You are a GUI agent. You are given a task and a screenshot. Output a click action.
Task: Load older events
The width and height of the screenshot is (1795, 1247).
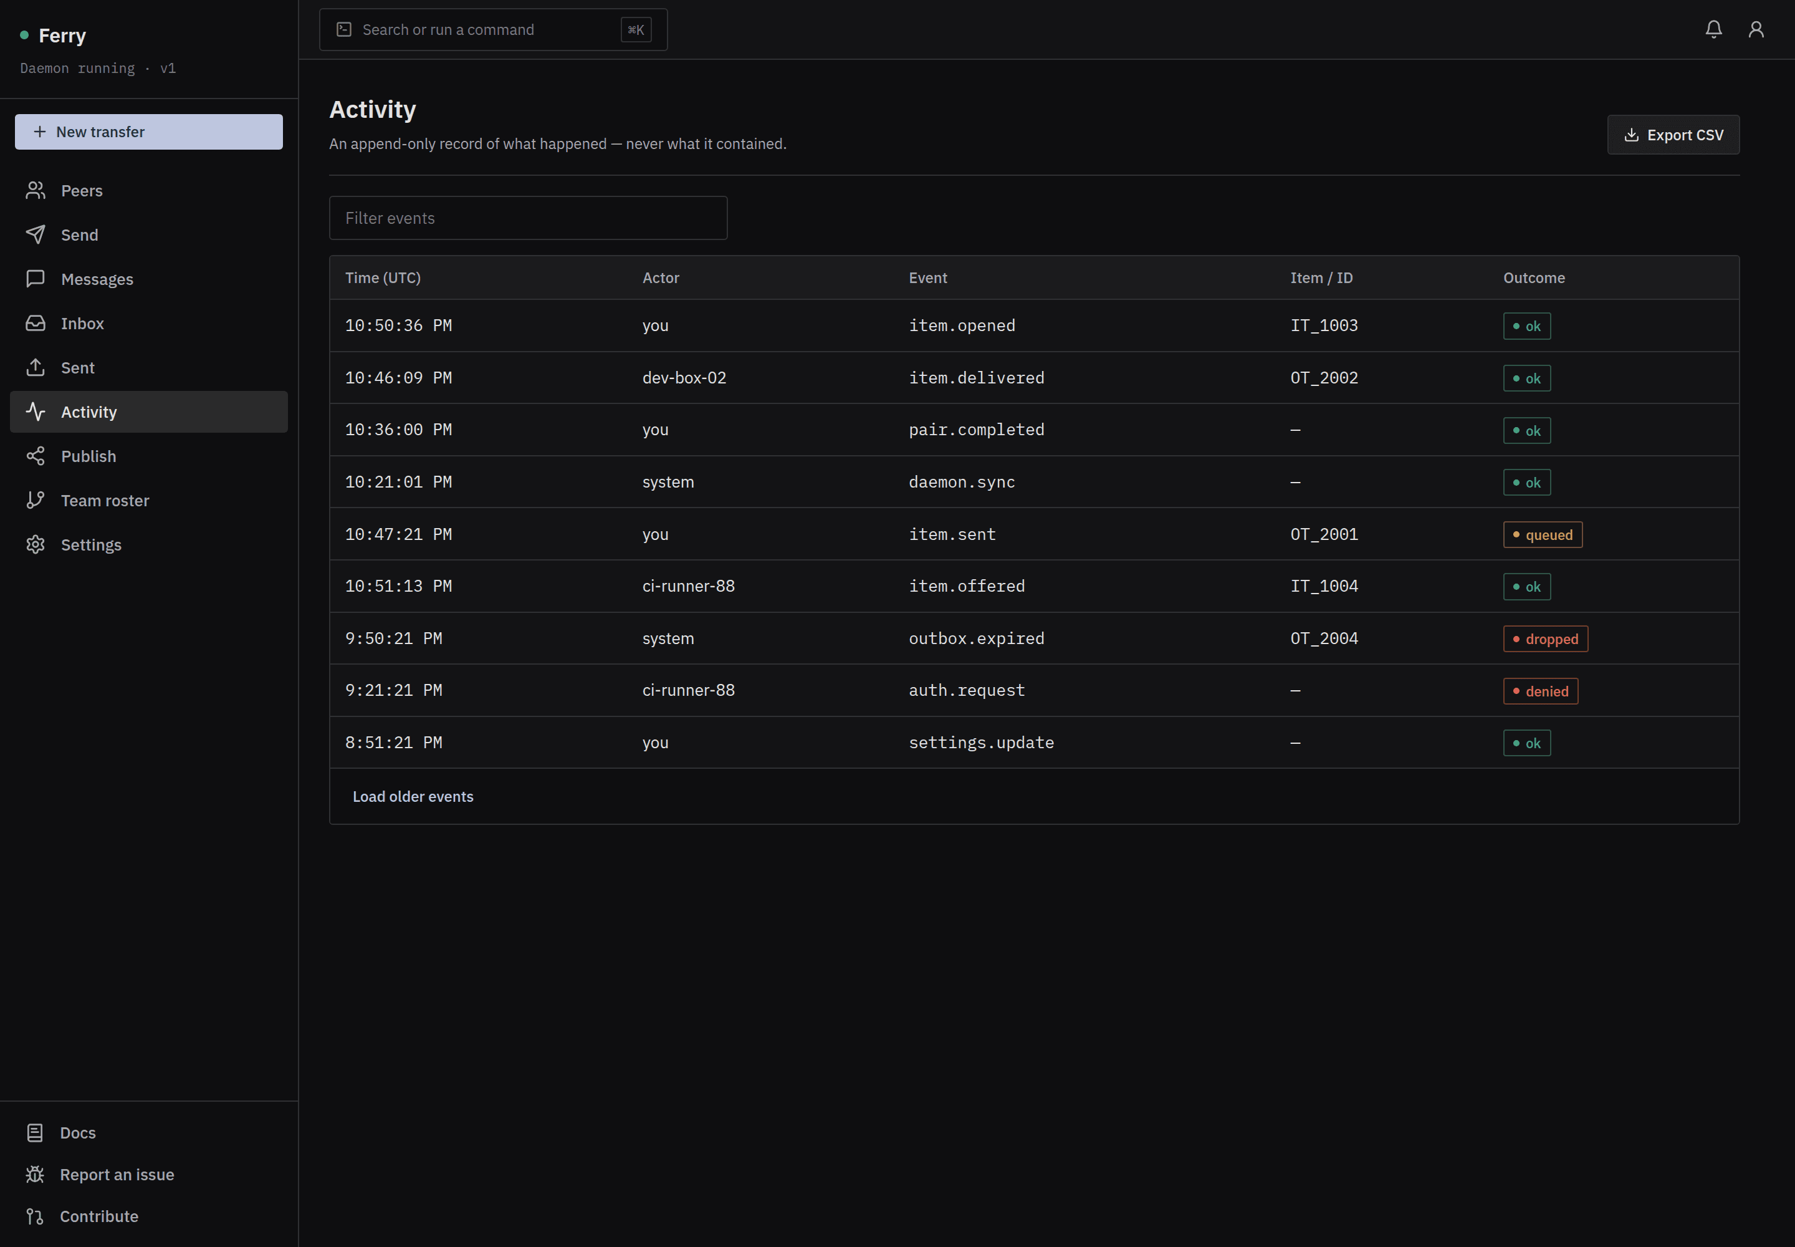pyautogui.click(x=413, y=797)
